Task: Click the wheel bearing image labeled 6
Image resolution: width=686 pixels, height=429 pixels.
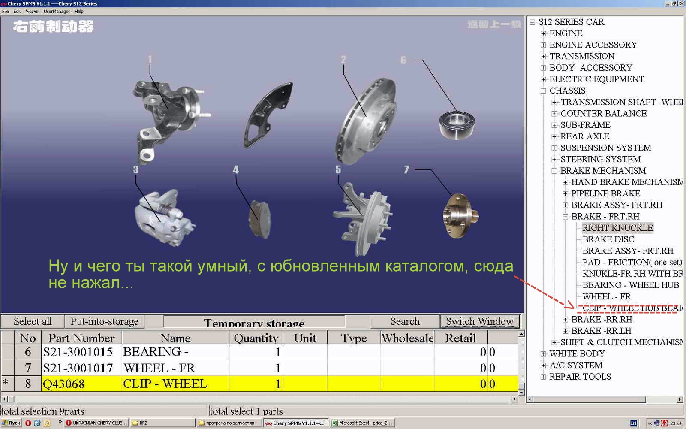Action: click(x=457, y=125)
